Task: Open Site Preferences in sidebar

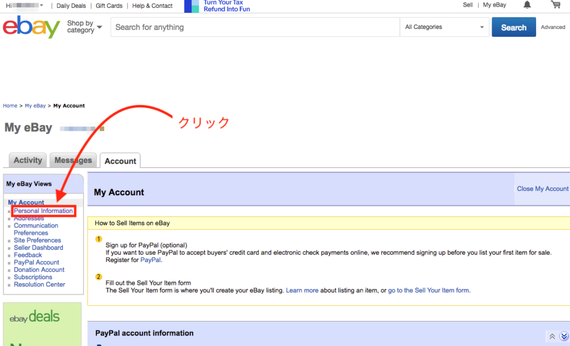Action: (x=37, y=240)
